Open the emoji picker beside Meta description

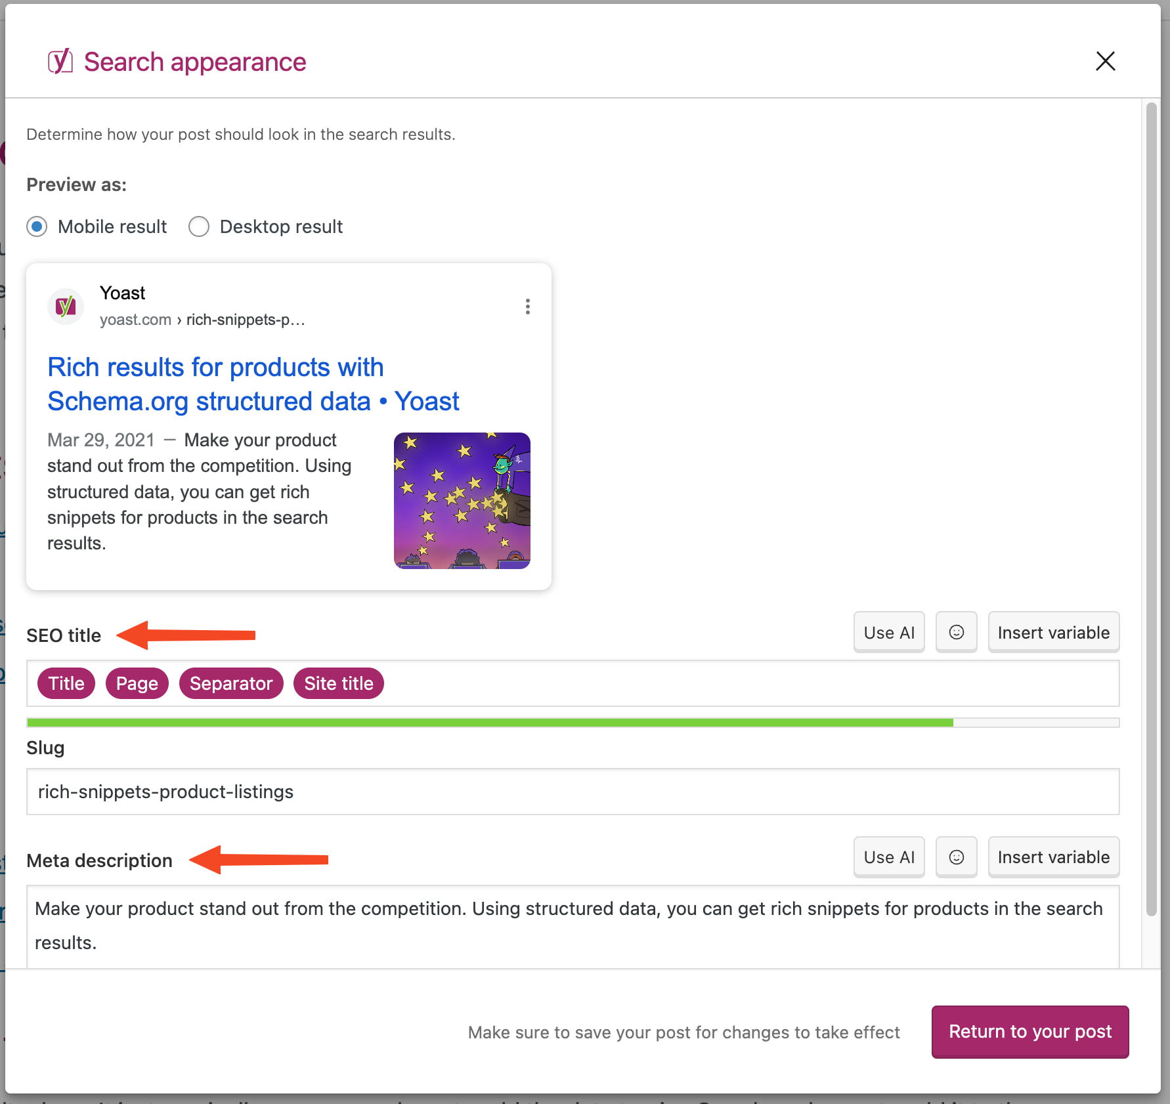[x=956, y=857]
